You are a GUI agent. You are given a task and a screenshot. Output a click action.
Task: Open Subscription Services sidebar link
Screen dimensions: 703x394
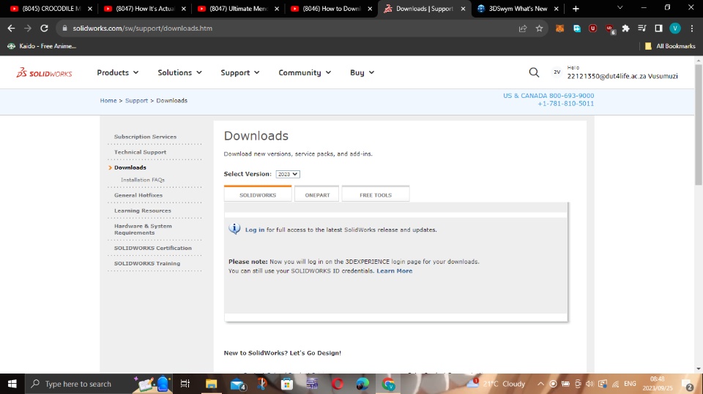pos(145,137)
